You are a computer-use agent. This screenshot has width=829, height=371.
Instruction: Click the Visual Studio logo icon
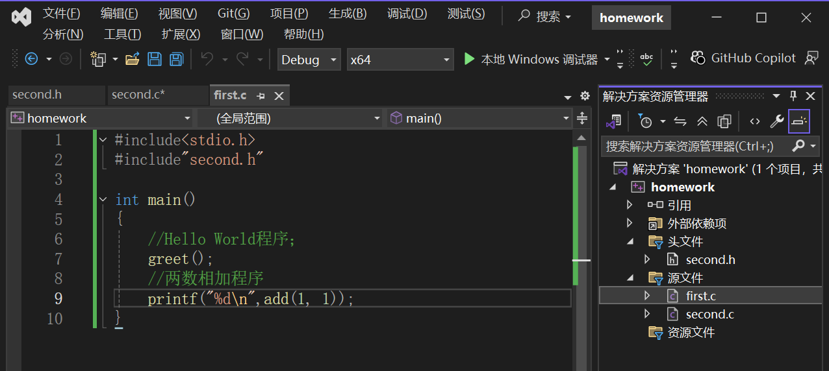tap(21, 17)
